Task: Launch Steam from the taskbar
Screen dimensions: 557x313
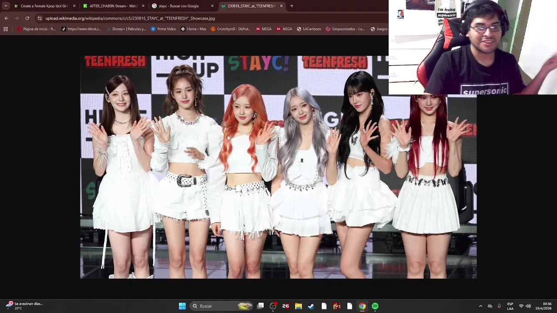Action: click(311, 306)
